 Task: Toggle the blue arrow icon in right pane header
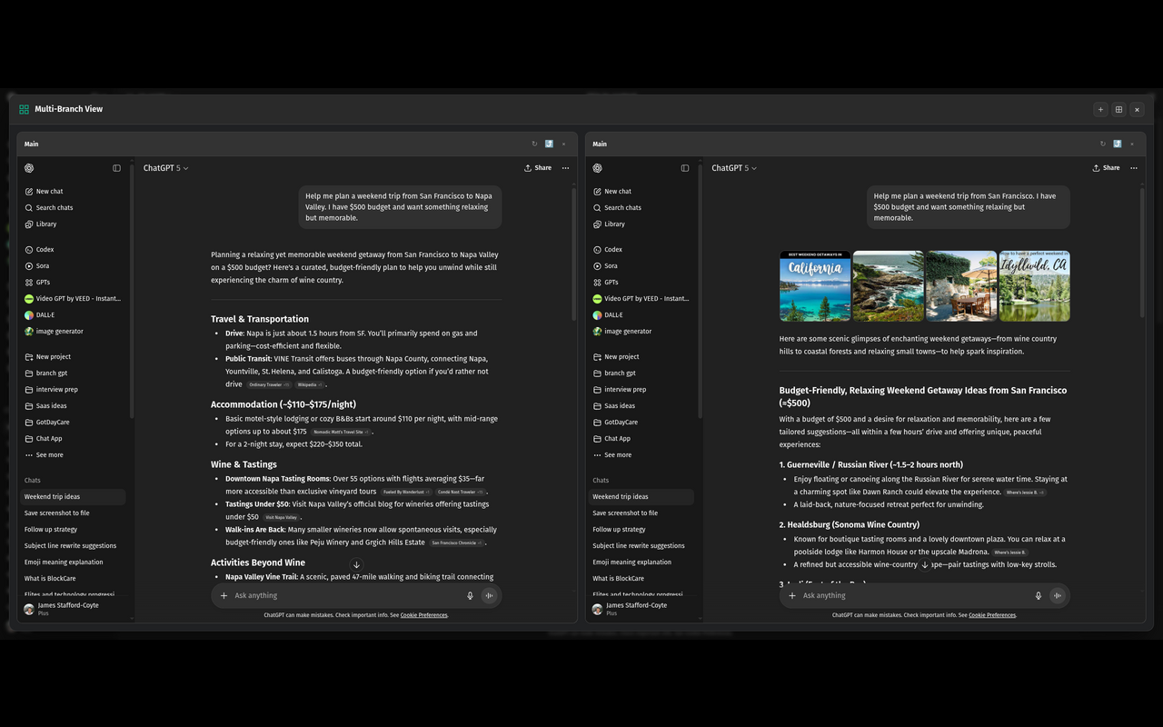click(1117, 144)
